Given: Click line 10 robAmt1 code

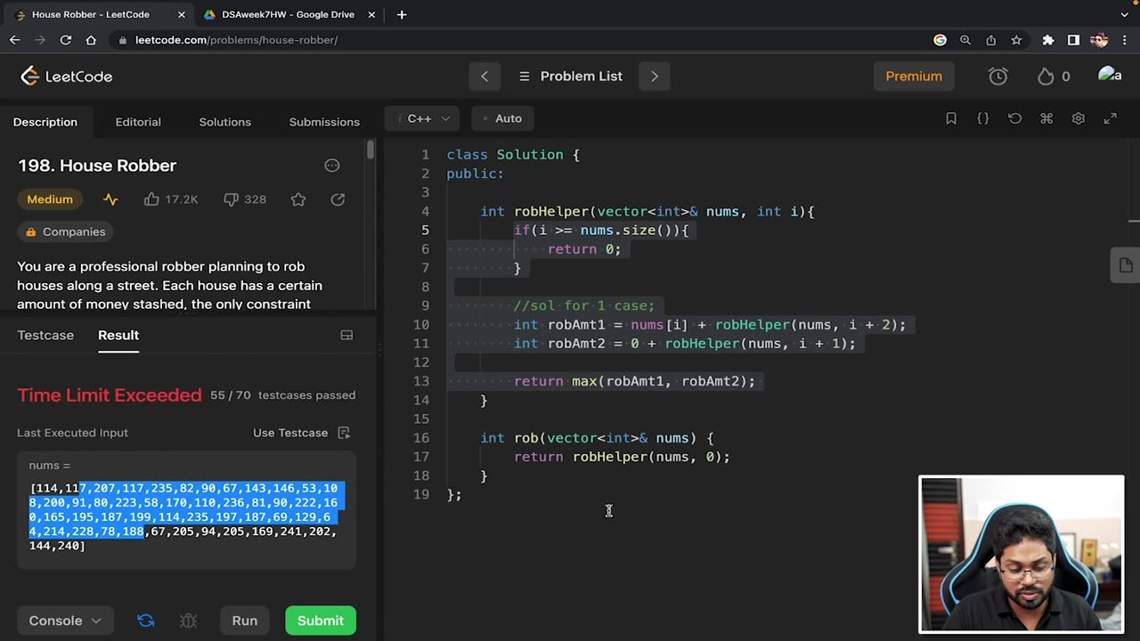Looking at the screenshot, I should 709,325.
